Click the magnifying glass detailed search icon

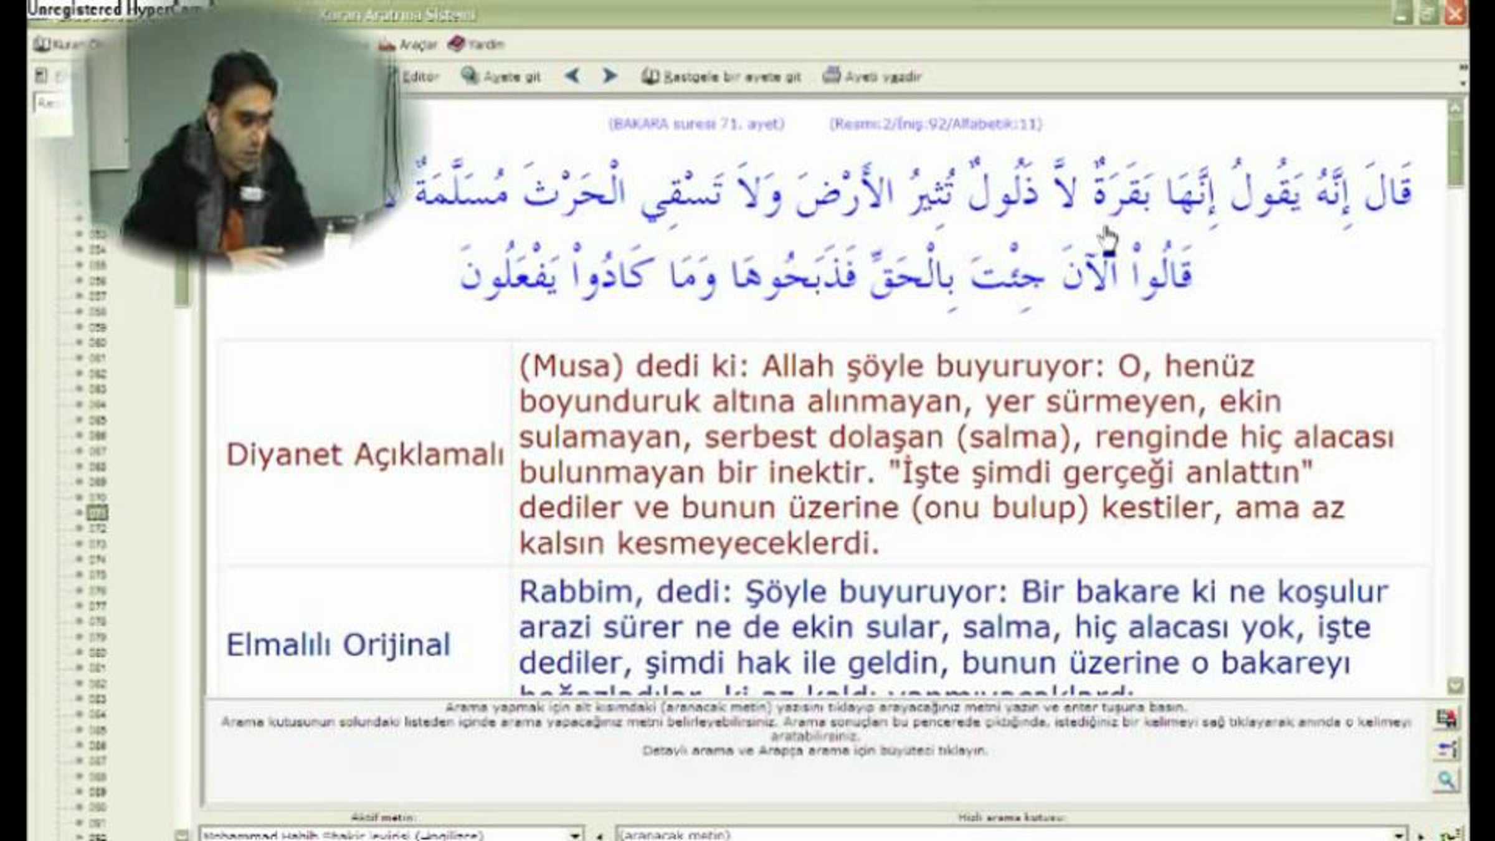[x=1446, y=780]
